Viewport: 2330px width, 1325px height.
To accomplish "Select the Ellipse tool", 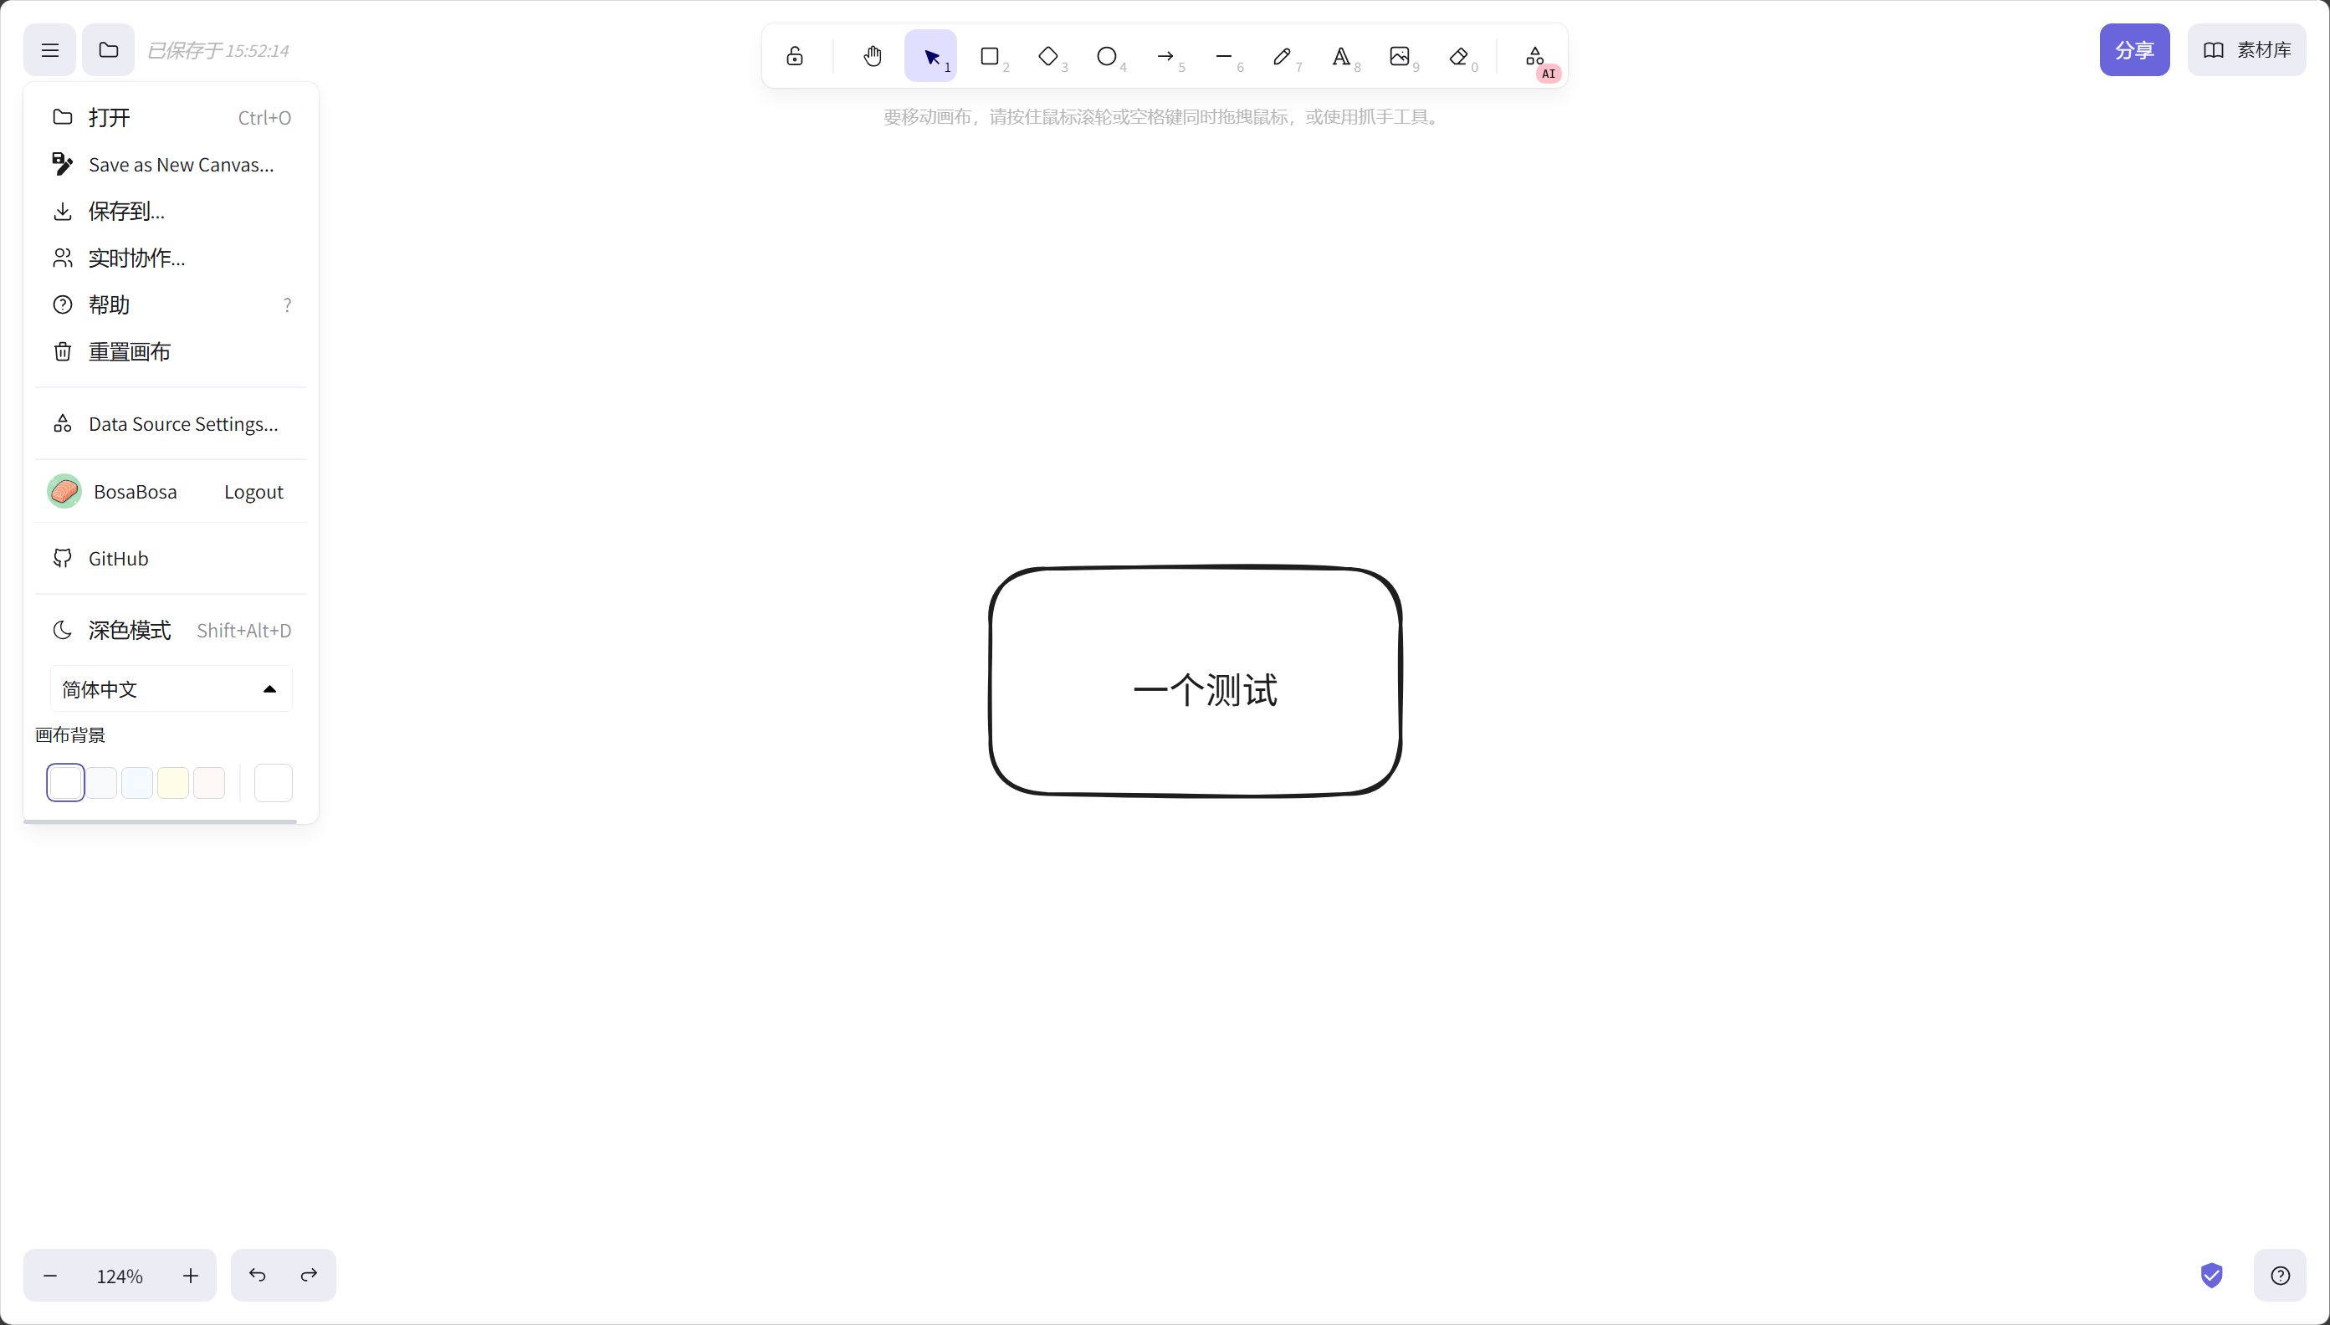I will click(1106, 56).
